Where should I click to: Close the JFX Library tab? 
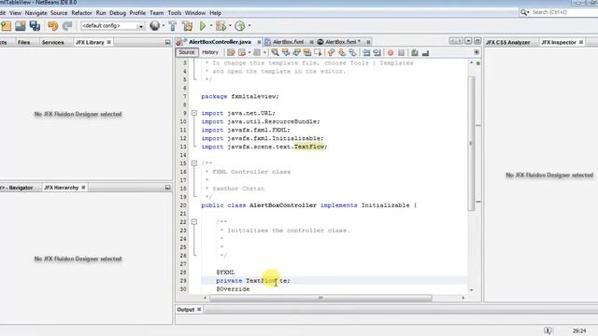(109, 42)
